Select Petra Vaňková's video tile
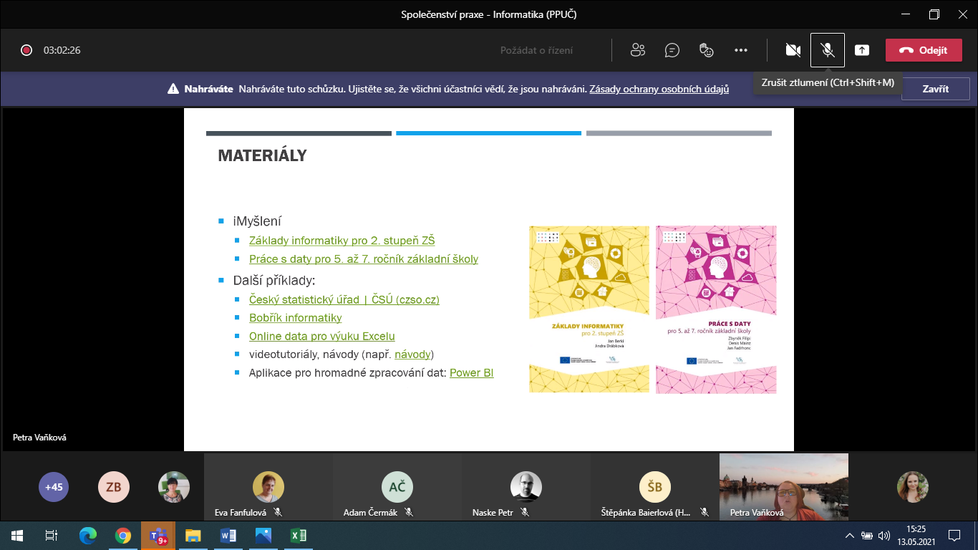This screenshot has width=978, height=550. pos(783,486)
